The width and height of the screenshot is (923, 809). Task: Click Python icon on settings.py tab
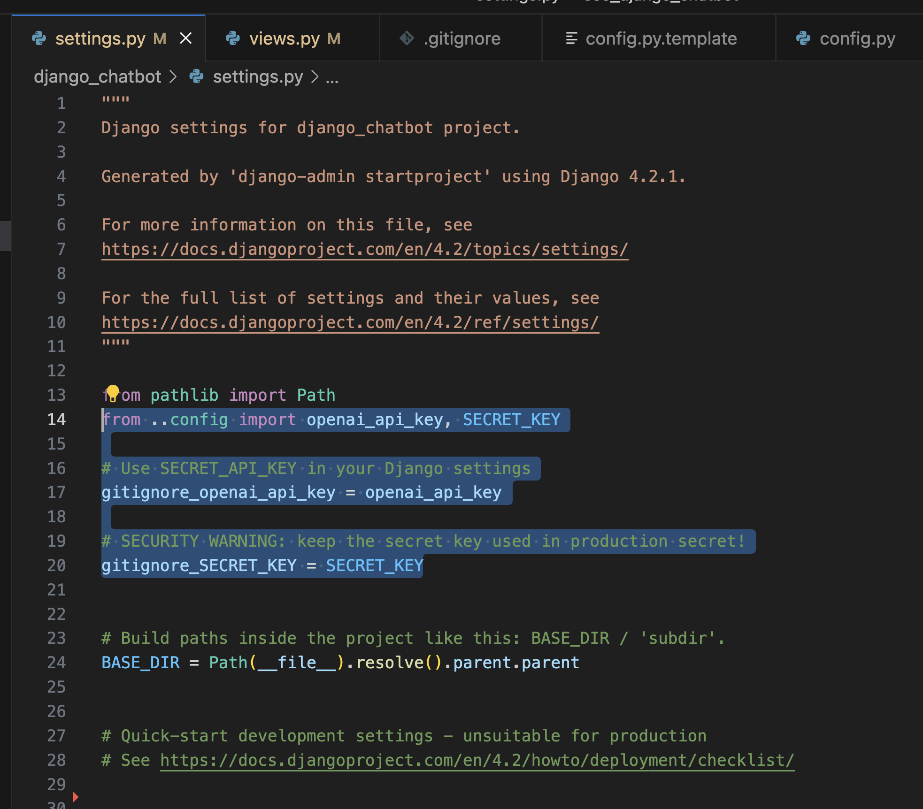point(39,38)
